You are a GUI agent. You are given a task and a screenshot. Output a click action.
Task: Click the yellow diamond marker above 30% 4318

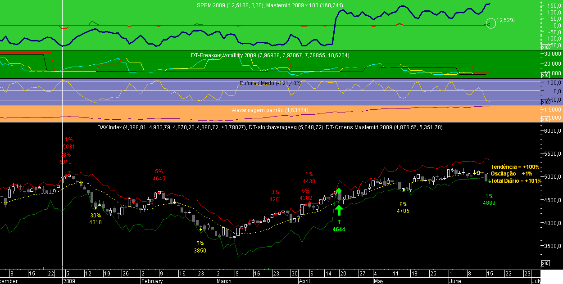coord(95,207)
